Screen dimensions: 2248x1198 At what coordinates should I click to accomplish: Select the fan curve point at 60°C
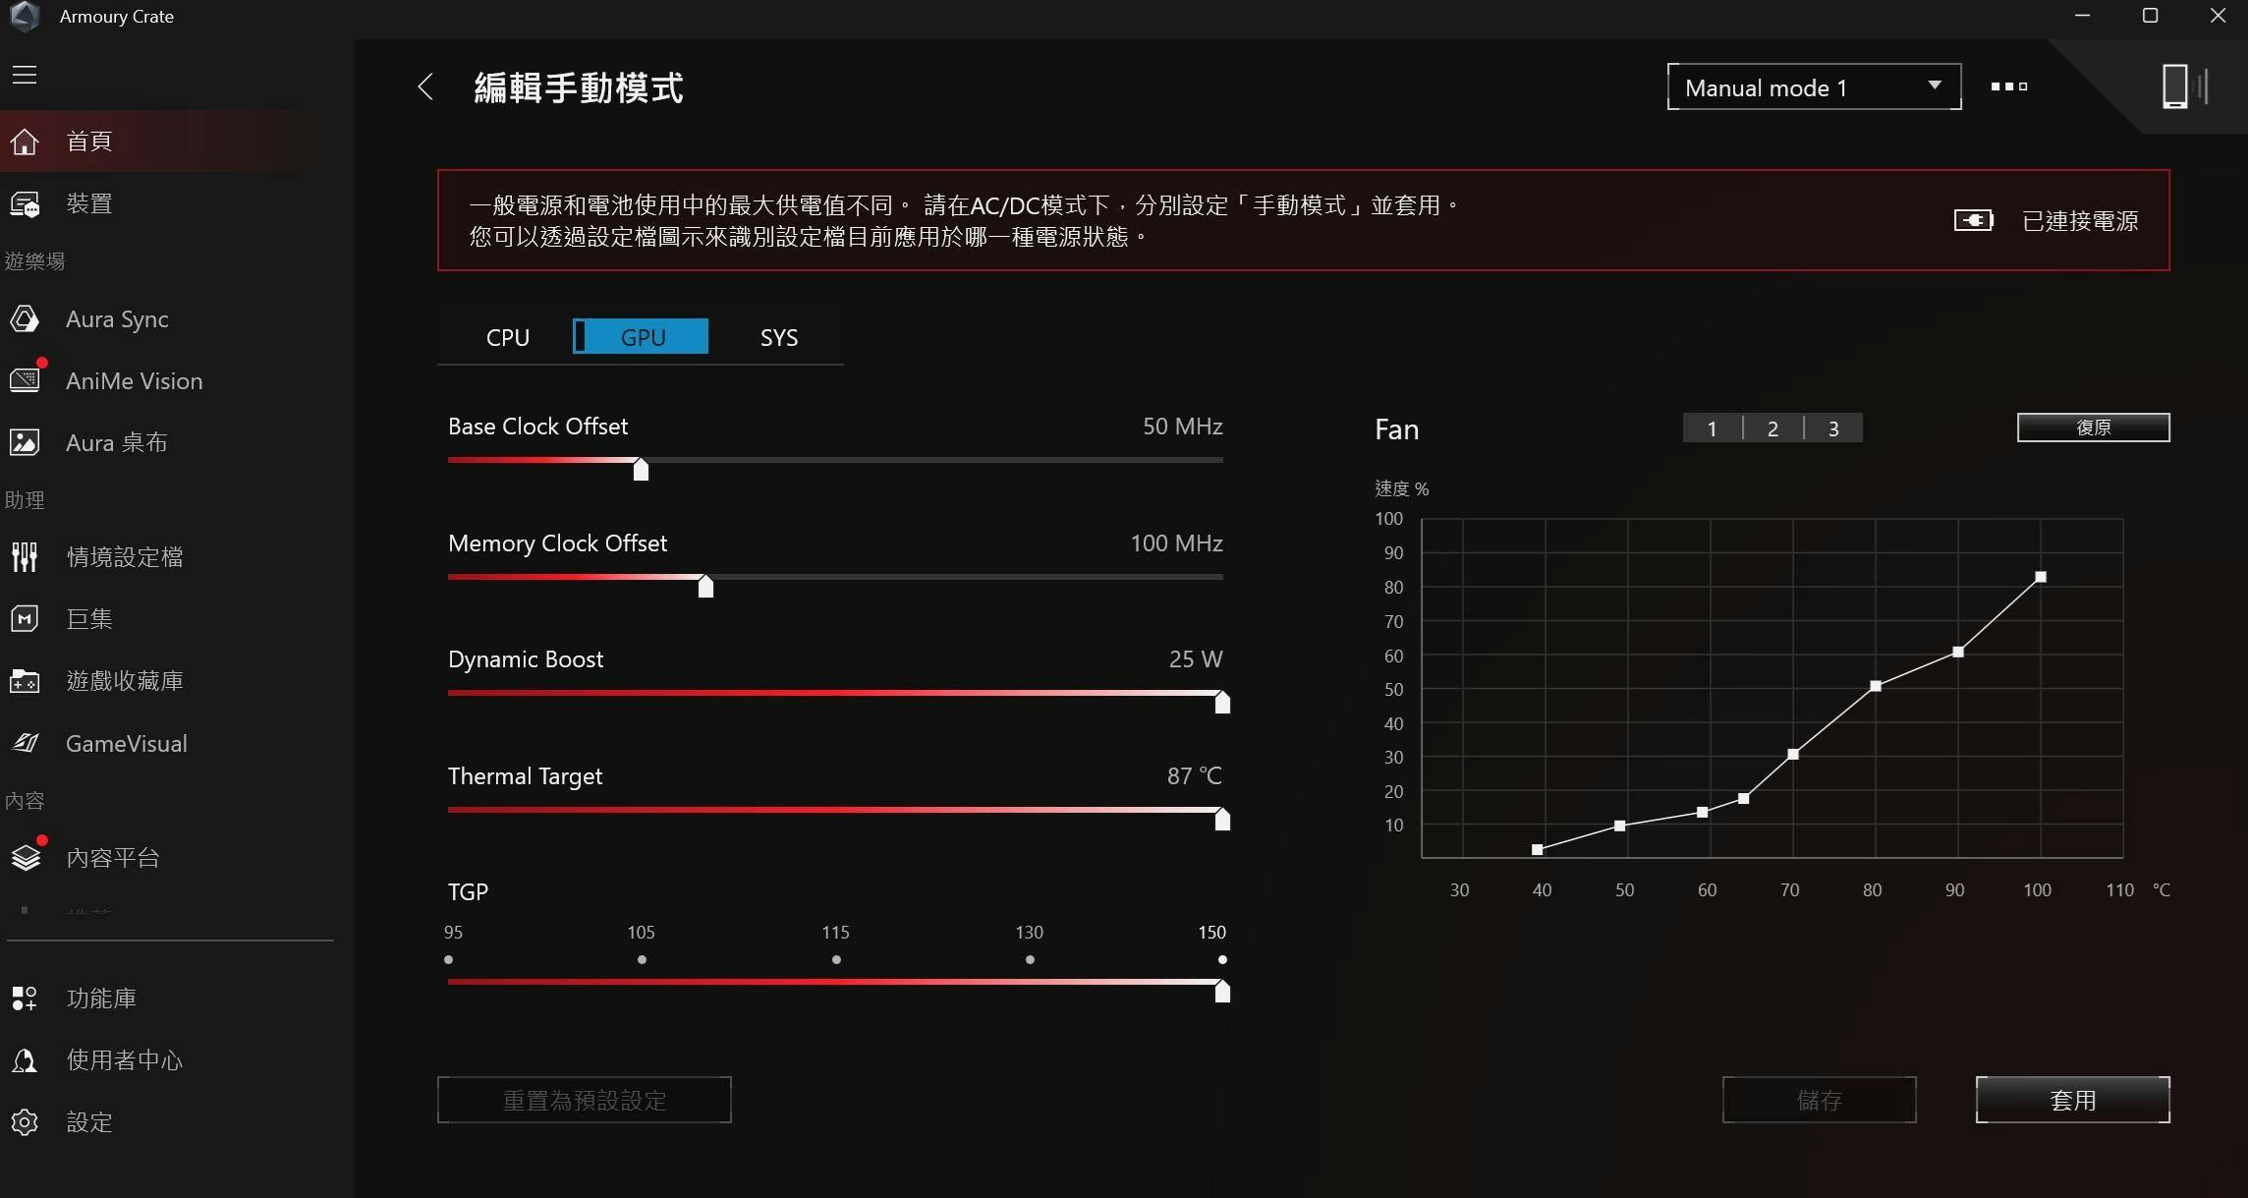tap(1703, 813)
